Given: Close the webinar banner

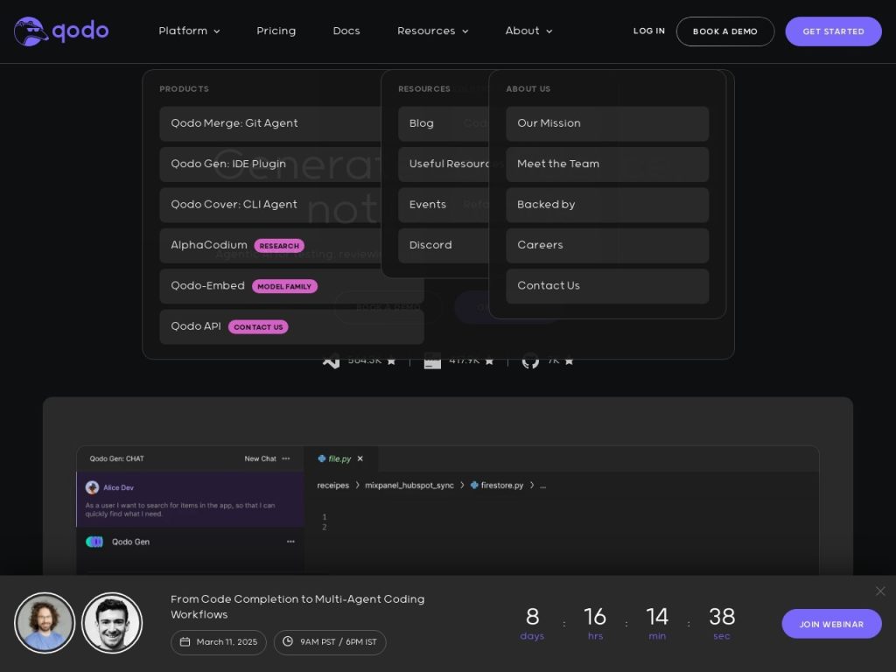Looking at the screenshot, I should [x=880, y=591].
